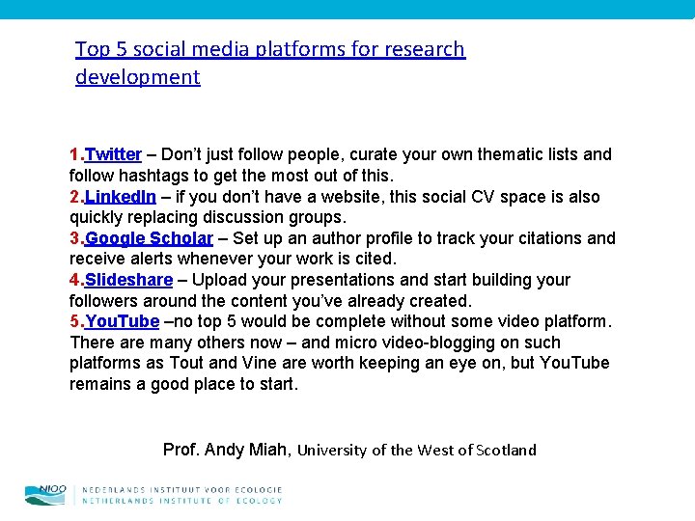The height and width of the screenshot is (521, 695).
Task: Click the NIOO logo icon
Action: (x=45, y=495)
